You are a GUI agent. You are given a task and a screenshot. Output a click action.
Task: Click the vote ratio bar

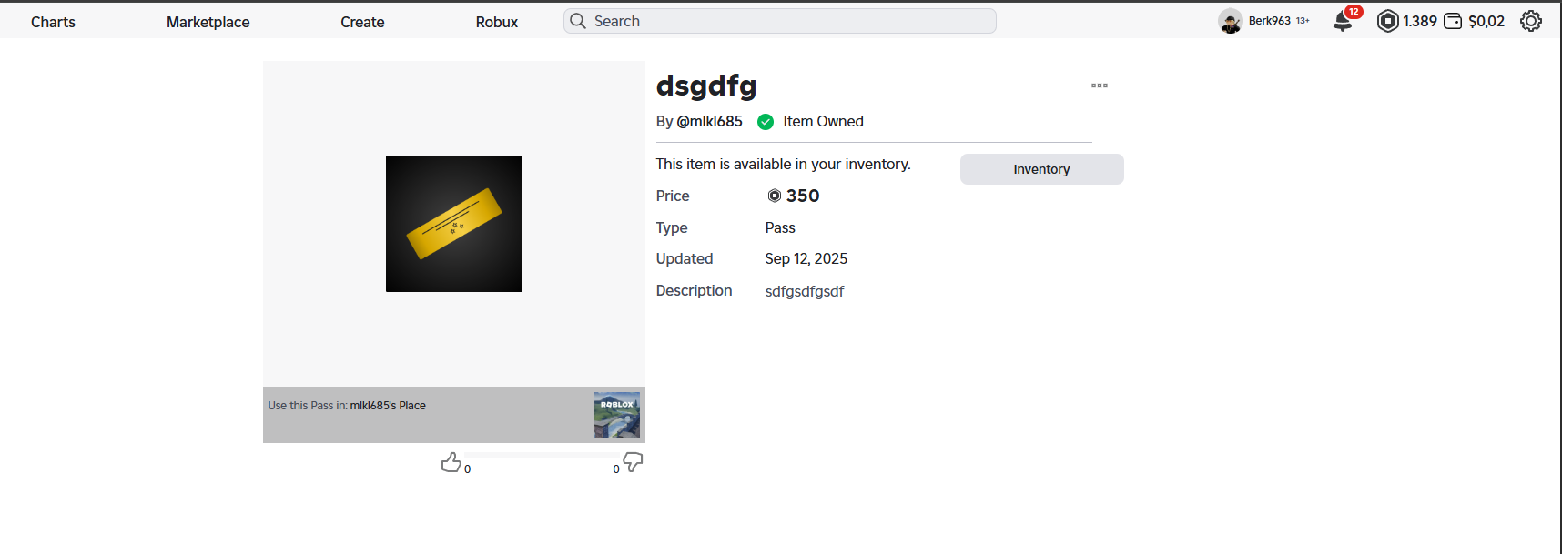point(542,455)
